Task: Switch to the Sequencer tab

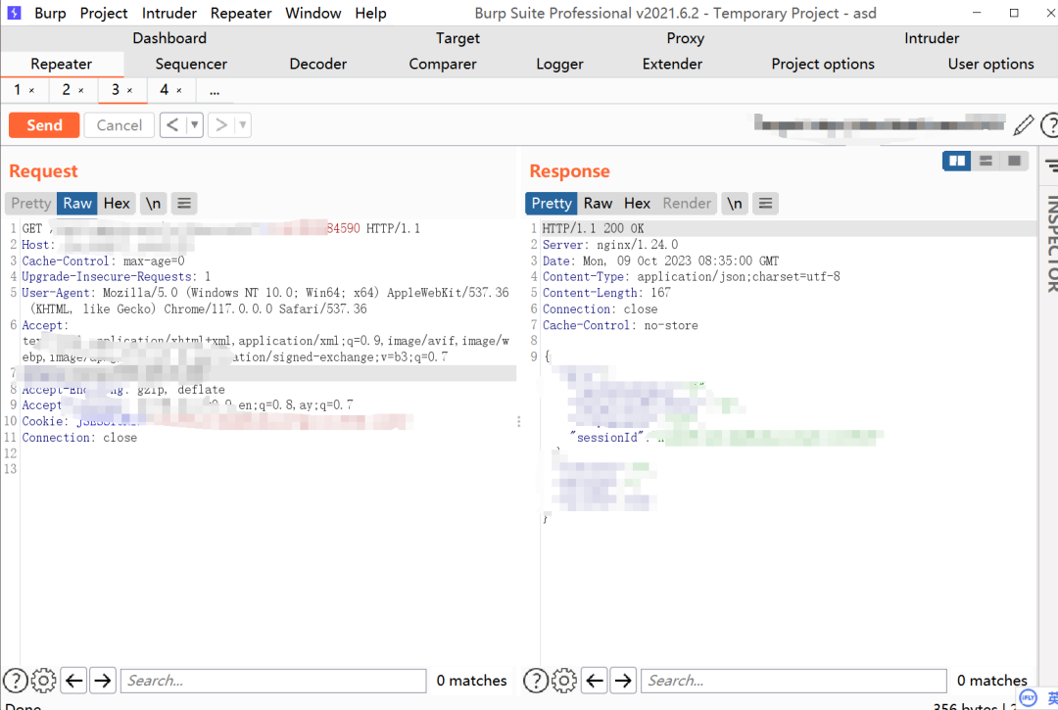Action: click(191, 64)
